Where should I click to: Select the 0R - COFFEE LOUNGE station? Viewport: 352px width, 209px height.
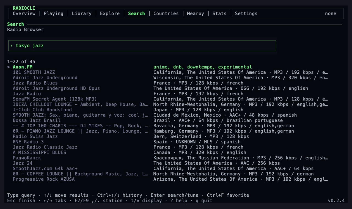[x=80, y=174]
